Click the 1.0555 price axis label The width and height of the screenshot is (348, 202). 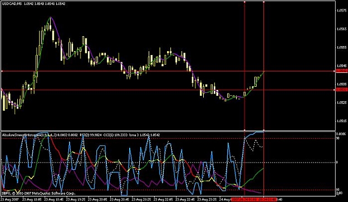pos(341,47)
